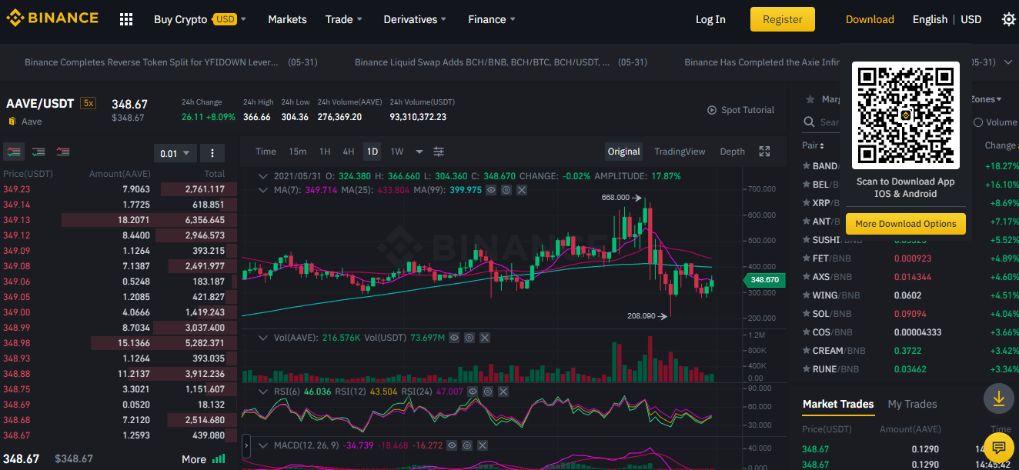Remove the MA indicator
Screen dimensions: 1019x470
(x=522, y=189)
